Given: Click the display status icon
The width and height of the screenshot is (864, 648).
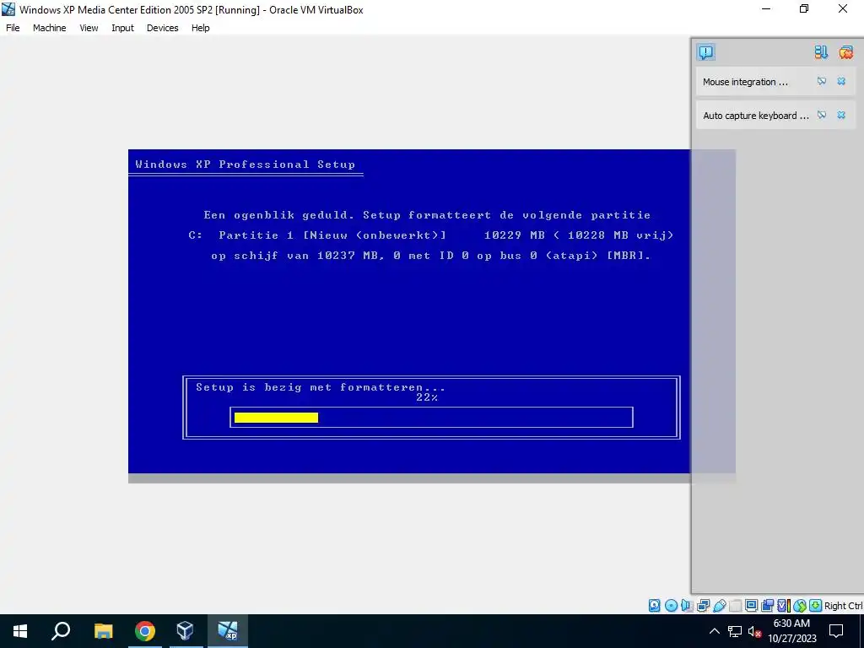Looking at the screenshot, I should tap(751, 606).
